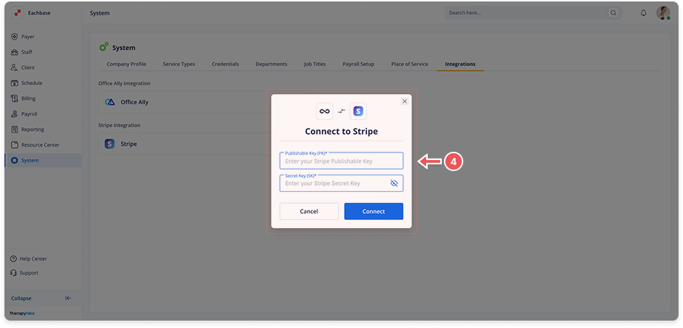The image size is (683, 328).
Task: Click the Eachbase red logo icon
Action: [18, 13]
